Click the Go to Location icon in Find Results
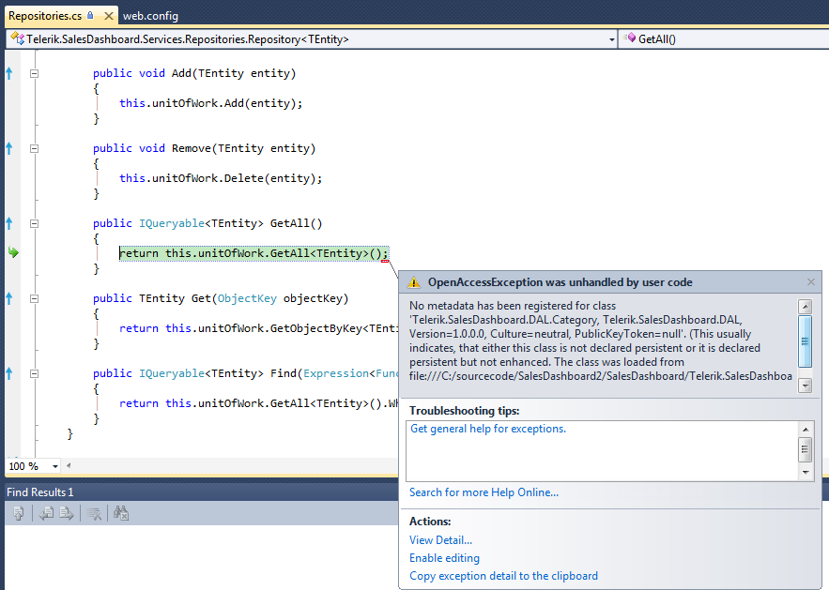The height and width of the screenshot is (590, 829). click(x=18, y=513)
